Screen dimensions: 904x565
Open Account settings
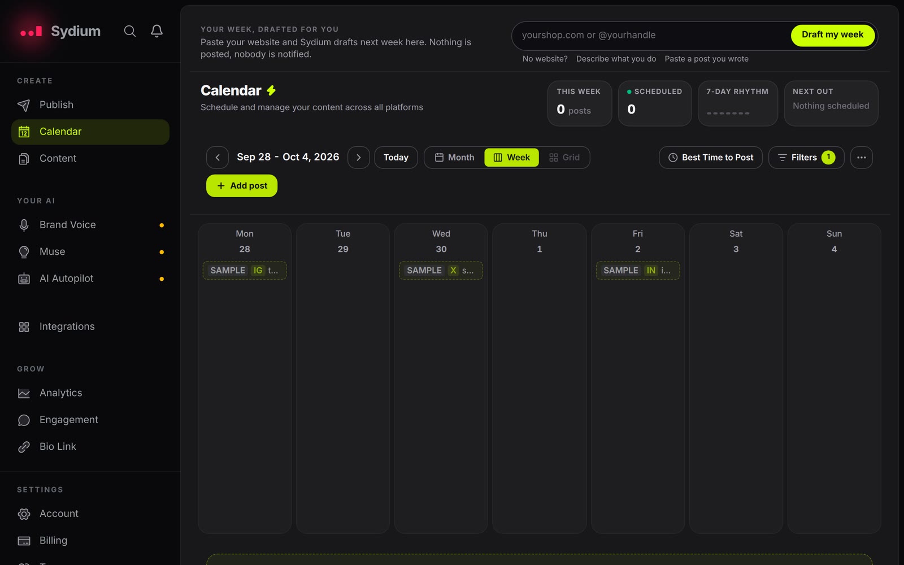90,514
